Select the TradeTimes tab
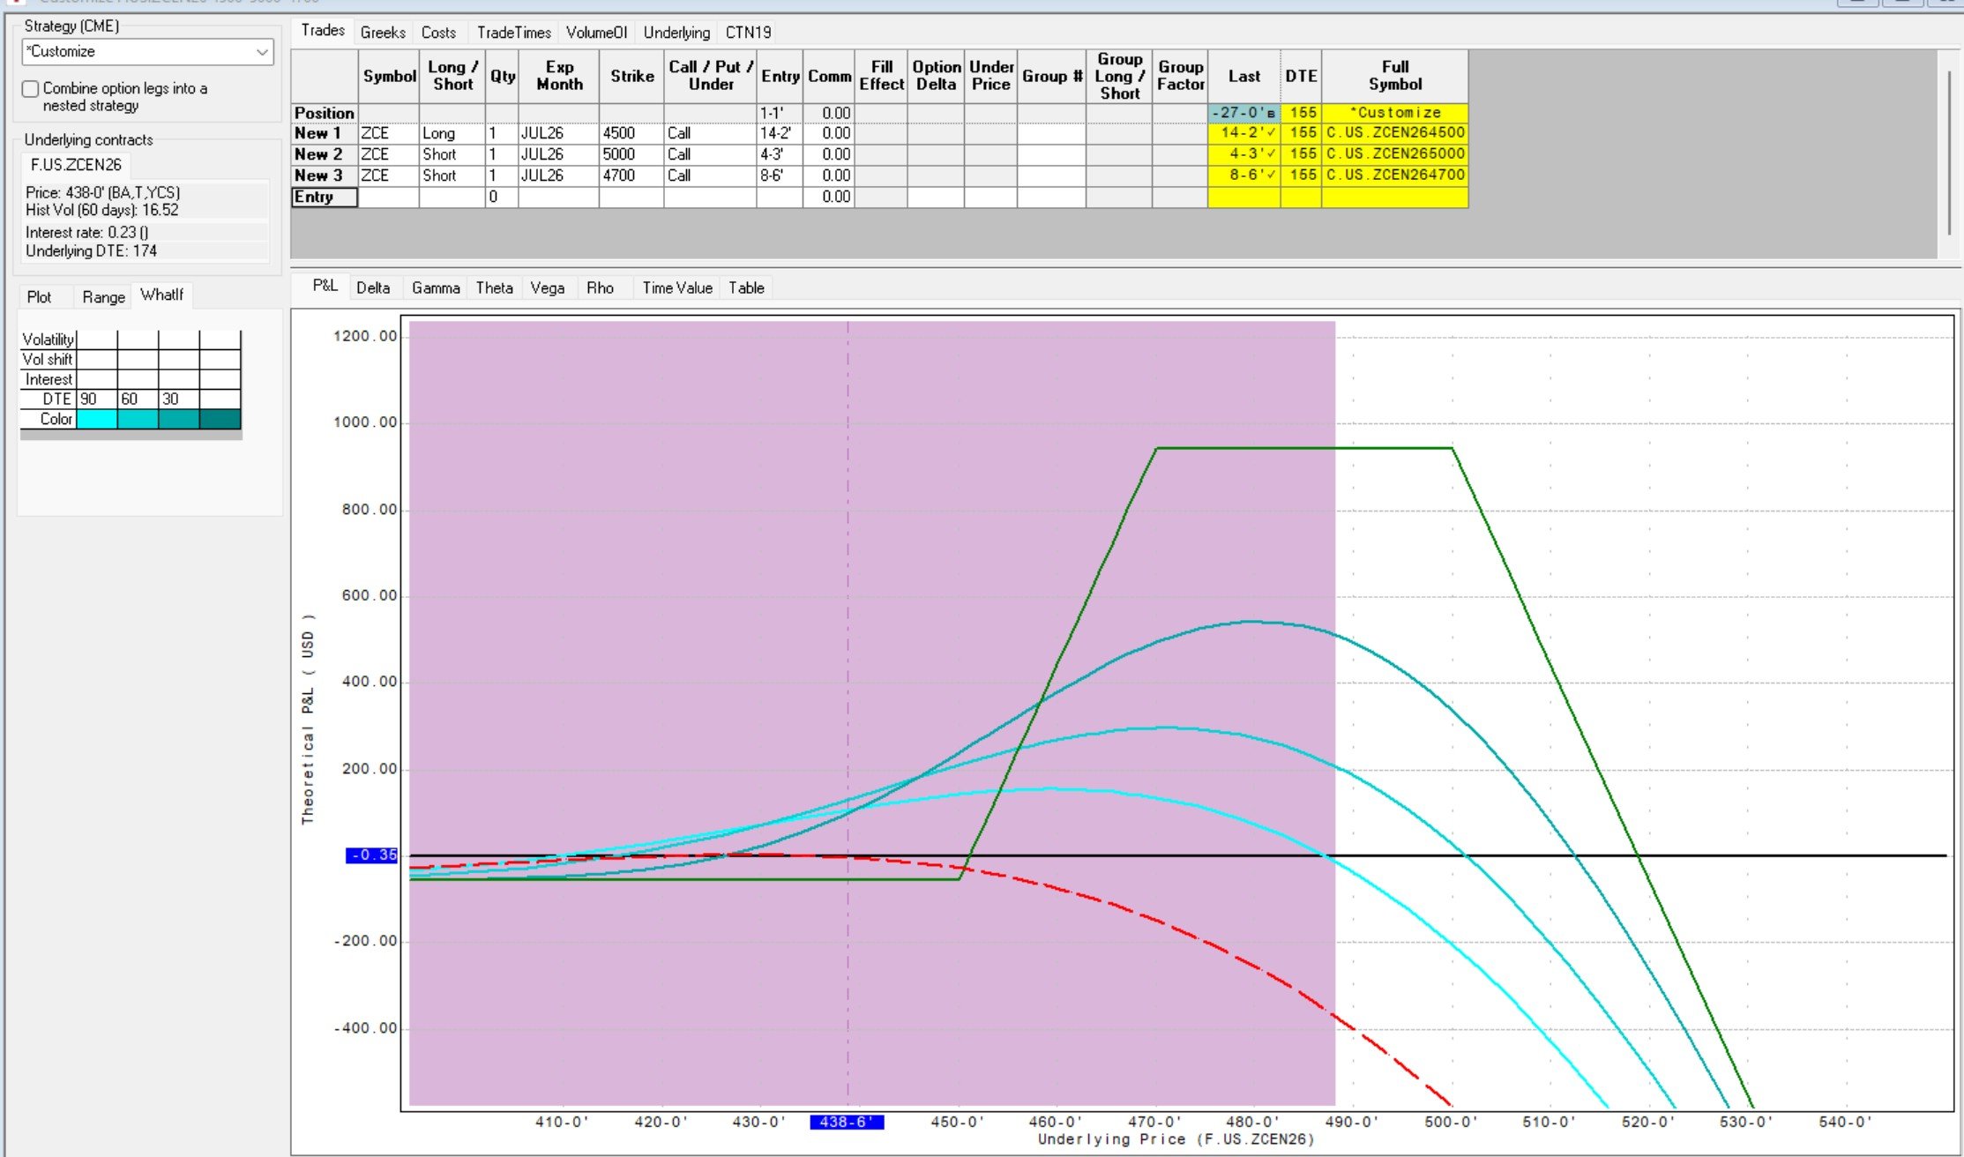Screen dimensions: 1964x1157 tap(513, 33)
